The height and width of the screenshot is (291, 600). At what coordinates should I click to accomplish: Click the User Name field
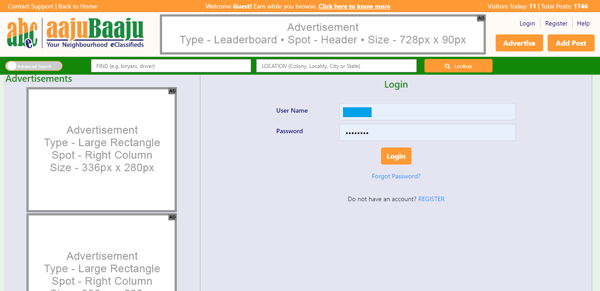pyautogui.click(x=427, y=112)
